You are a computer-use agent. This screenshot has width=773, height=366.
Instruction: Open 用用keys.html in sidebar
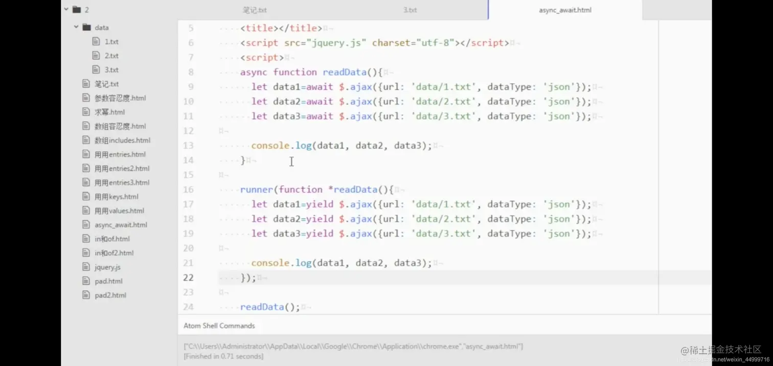coord(117,196)
